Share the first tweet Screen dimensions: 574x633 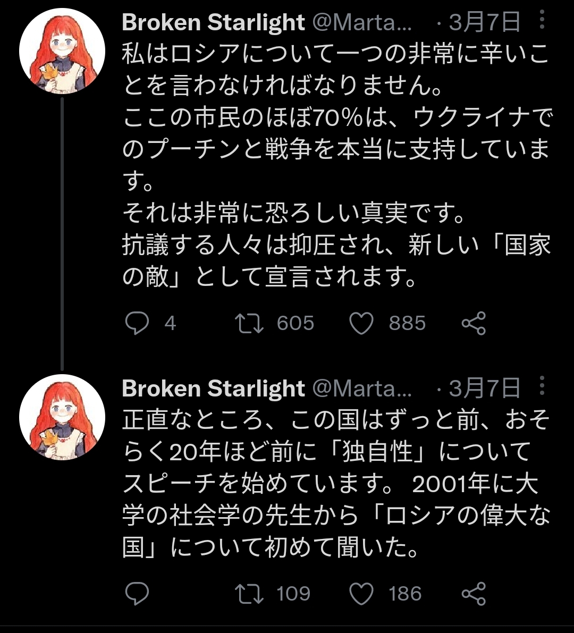[474, 323]
